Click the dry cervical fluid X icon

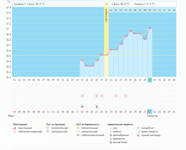click(111, 128)
